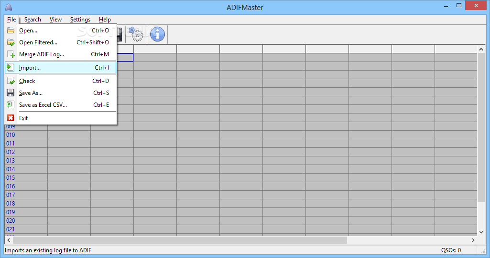
Task: Click the horizontal scrollbar right arrow
Action: [x=473, y=240]
